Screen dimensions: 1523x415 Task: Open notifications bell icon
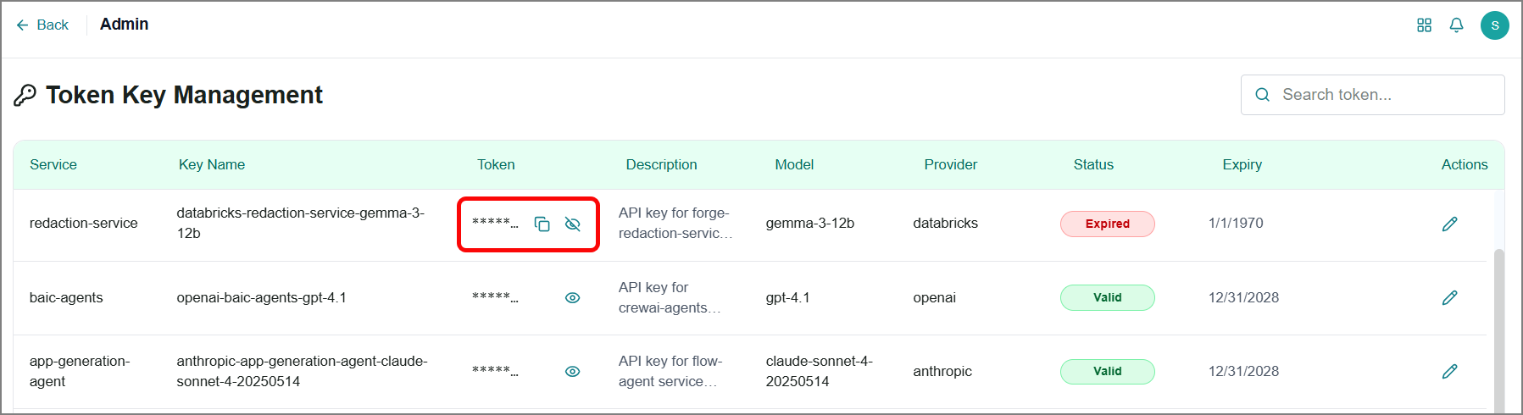tap(1456, 25)
